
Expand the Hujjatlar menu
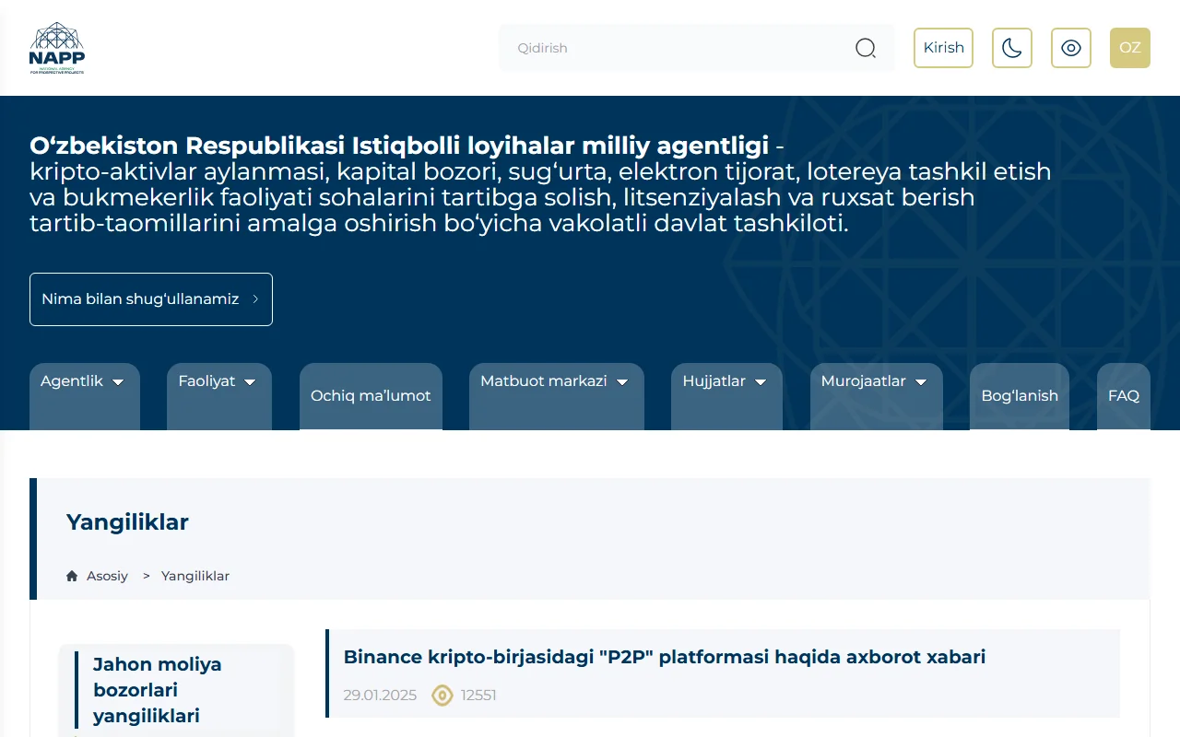coord(726,396)
